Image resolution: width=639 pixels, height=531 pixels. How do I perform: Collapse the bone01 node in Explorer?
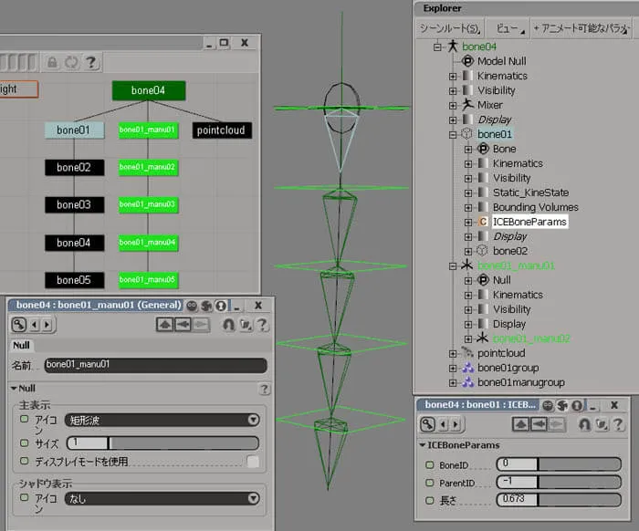point(453,135)
